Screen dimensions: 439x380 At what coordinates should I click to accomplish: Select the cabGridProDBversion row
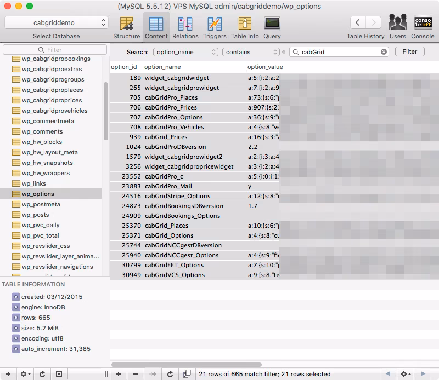274,147
